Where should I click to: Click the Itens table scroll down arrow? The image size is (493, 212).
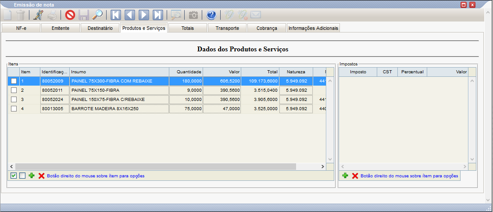click(330, 159)
